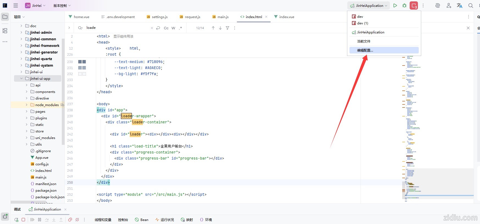Open the View Breakpoints icon
Screen dimensions: 480x224
pos(70,220)
